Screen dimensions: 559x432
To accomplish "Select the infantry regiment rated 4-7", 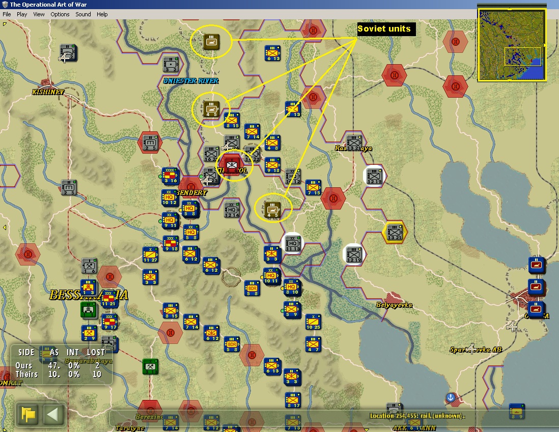I will pos(313,344).
